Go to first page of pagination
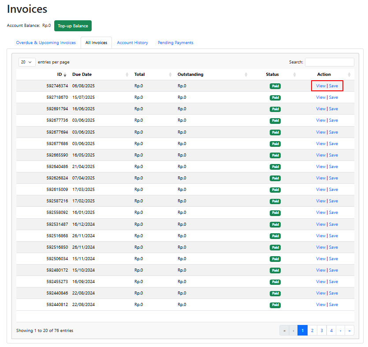The image size is (368, 347). [x=284, y=331]
